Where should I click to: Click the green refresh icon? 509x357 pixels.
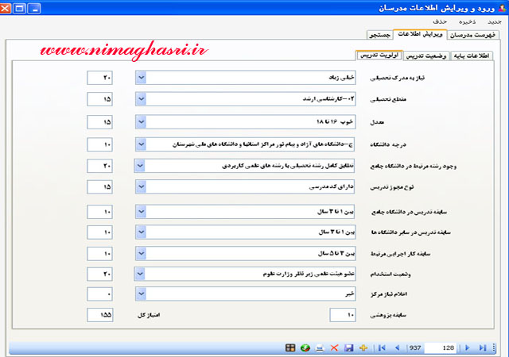pyautogui.click(x=305, y=347)
